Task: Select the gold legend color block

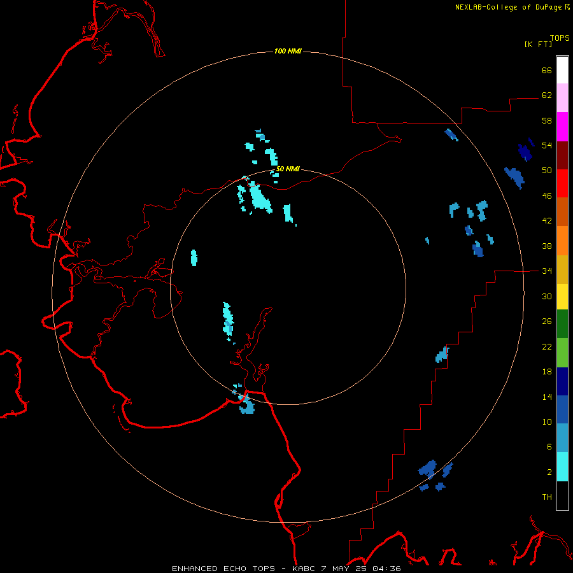Action: pyautogui.click(x=562, y=269)
